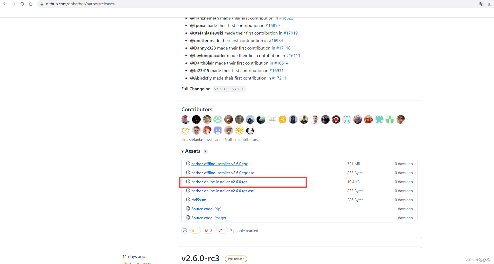This screenshot has width=494, height=264.
Task: Click the panda face contributor avatar
Action: coord(250,130)
